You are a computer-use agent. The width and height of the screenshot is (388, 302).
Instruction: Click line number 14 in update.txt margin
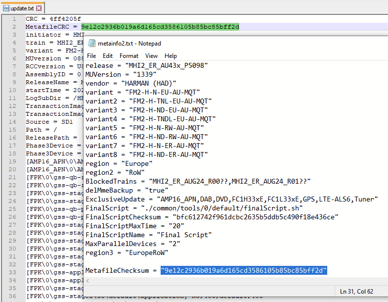[12, 122]
